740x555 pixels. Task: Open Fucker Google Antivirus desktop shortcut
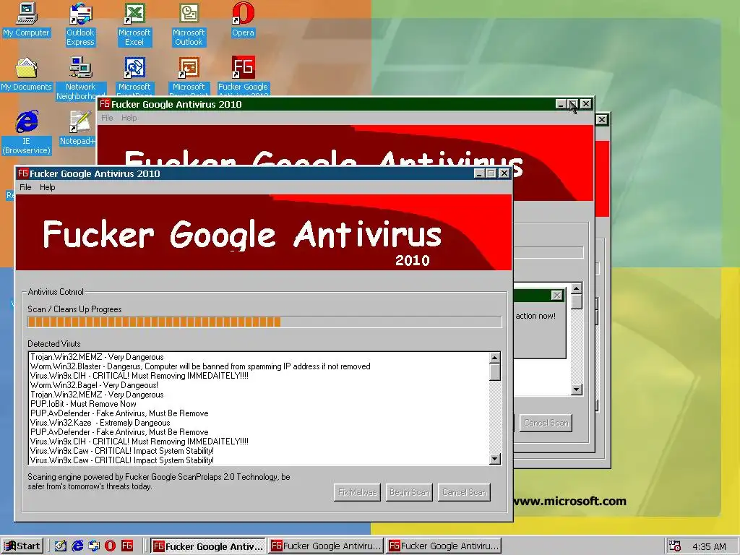point(243,75)
